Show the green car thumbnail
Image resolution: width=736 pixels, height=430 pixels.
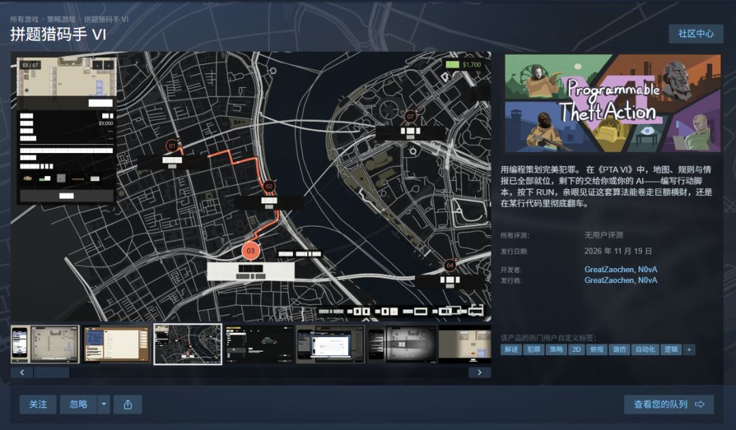259,344
